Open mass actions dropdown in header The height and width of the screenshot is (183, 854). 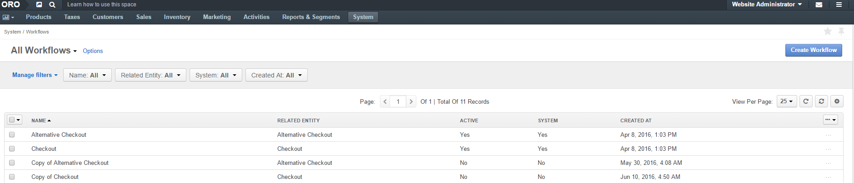830,120
